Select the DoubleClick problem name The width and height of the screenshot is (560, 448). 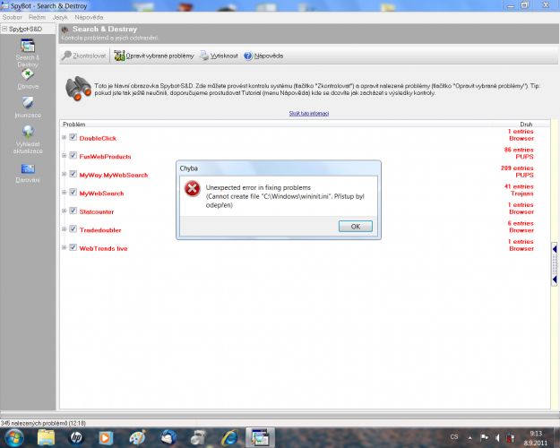pyautogui.click(x=98, y=138)
